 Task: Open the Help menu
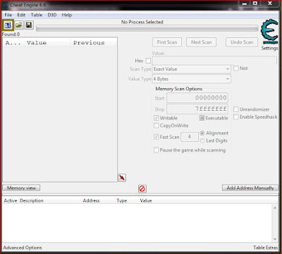(67, 15)
